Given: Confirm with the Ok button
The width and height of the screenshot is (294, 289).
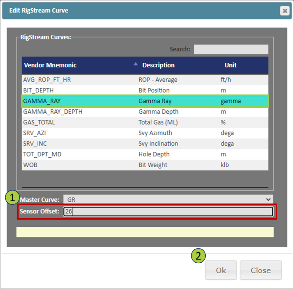Looking at the screenshot, I should tap(221, 270).
